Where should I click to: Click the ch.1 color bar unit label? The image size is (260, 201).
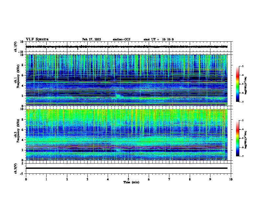(x=246, y=85)
